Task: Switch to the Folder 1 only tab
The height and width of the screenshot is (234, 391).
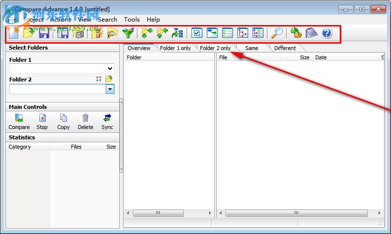Action: pos(175,48)
